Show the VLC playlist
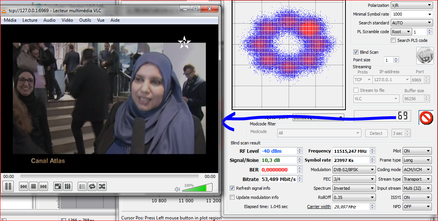Screen dimensions: 438x221 click(82, 186)
